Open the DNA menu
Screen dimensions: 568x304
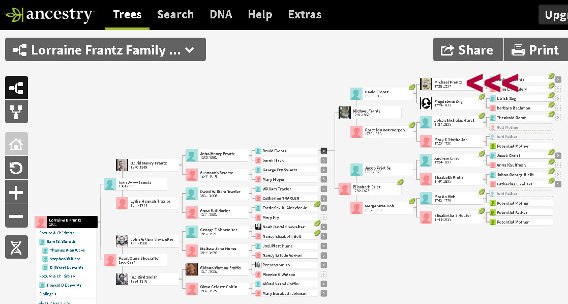(221, 14)
